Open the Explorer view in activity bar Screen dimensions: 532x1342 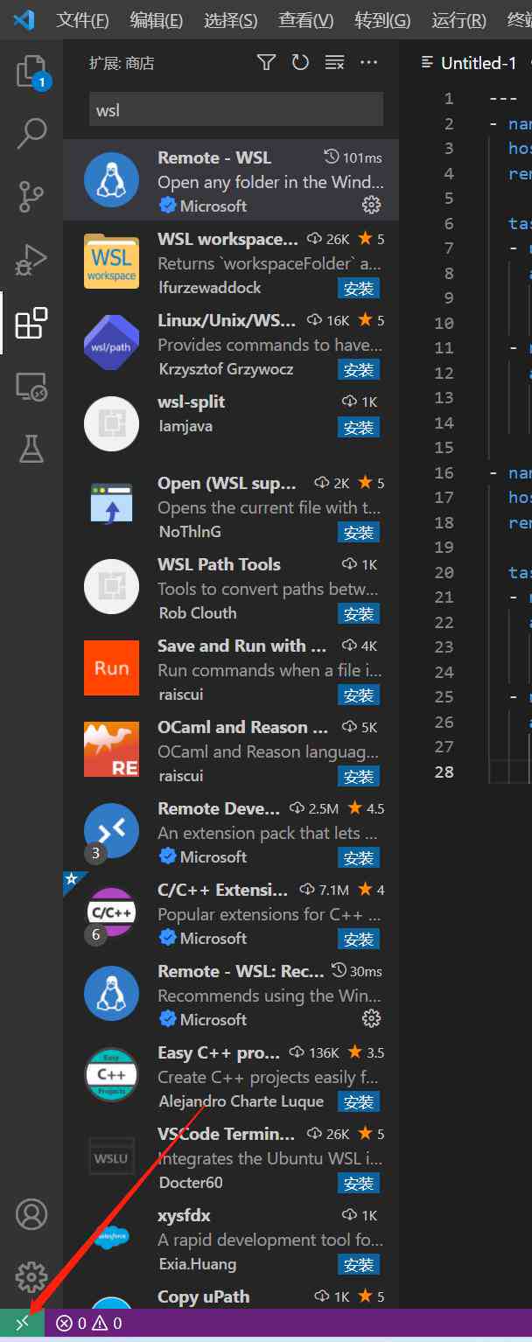click(x=31, y=72)
